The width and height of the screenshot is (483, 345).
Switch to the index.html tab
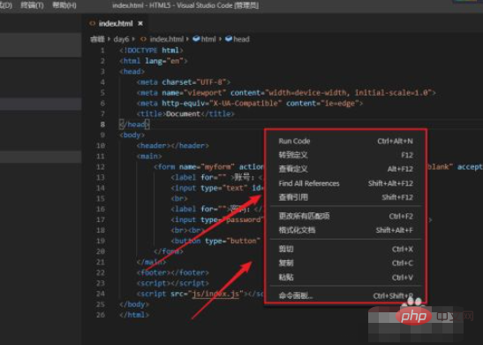pos(116,24)
